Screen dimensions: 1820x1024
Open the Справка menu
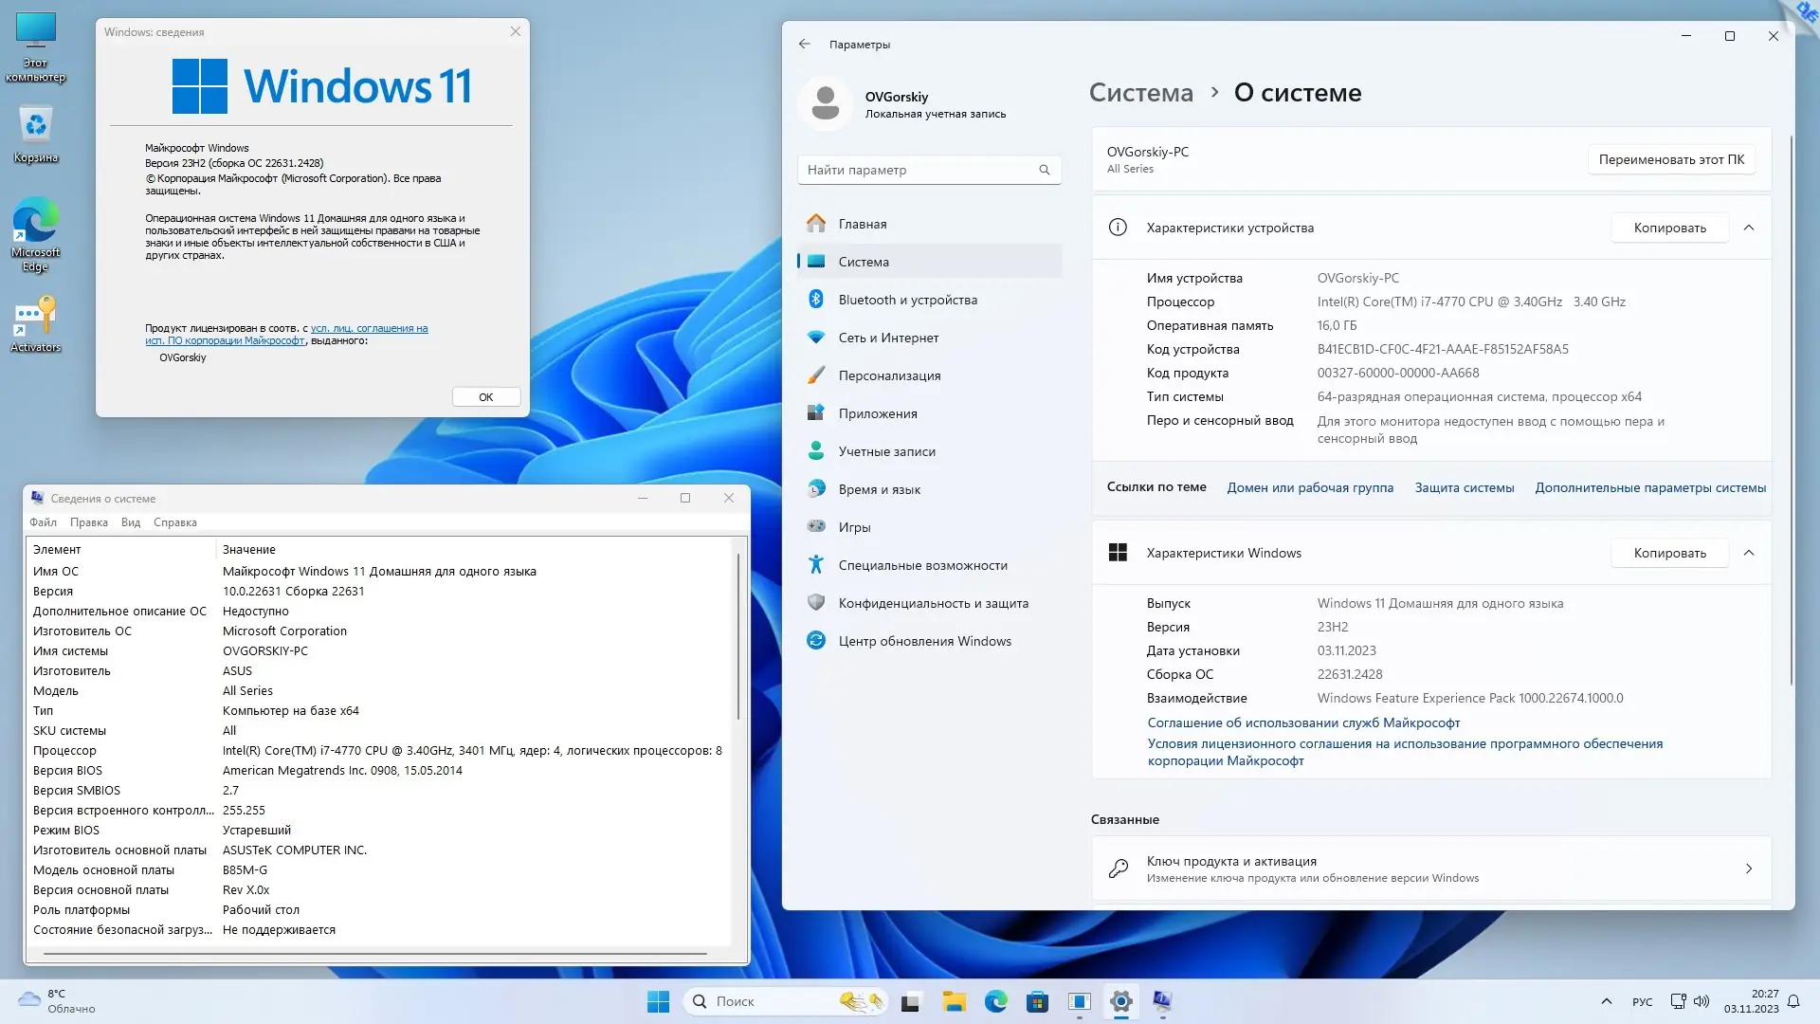click(174, 522)
